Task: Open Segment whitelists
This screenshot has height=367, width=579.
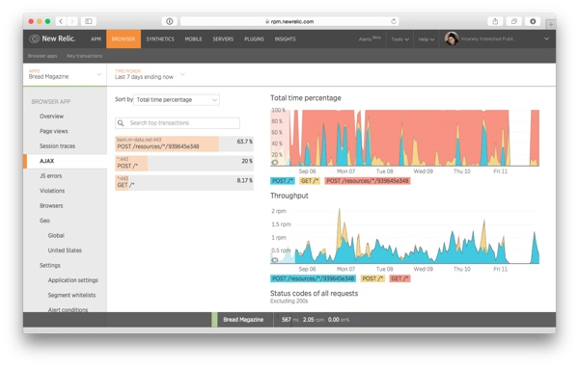Action: pyautogui.click(x=71, y=295)
